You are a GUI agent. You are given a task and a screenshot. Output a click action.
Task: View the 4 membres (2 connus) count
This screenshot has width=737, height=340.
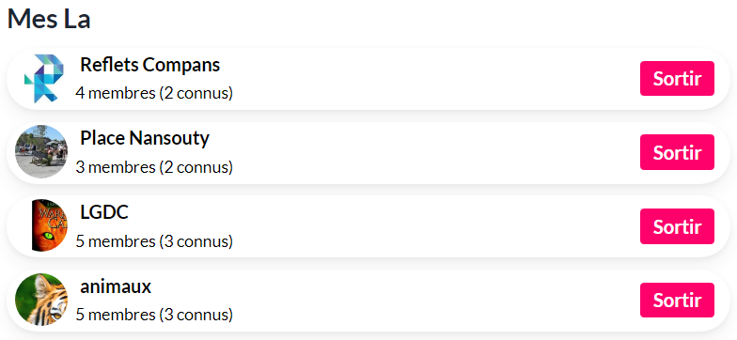click(154, 94)
